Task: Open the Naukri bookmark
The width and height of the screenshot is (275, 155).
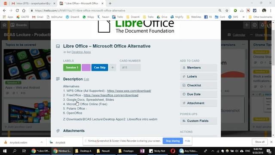Action: [103, 17]
